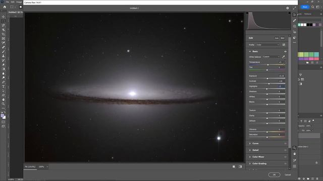
Task: Open more image settings ellipsis
Action: [294, 42]
